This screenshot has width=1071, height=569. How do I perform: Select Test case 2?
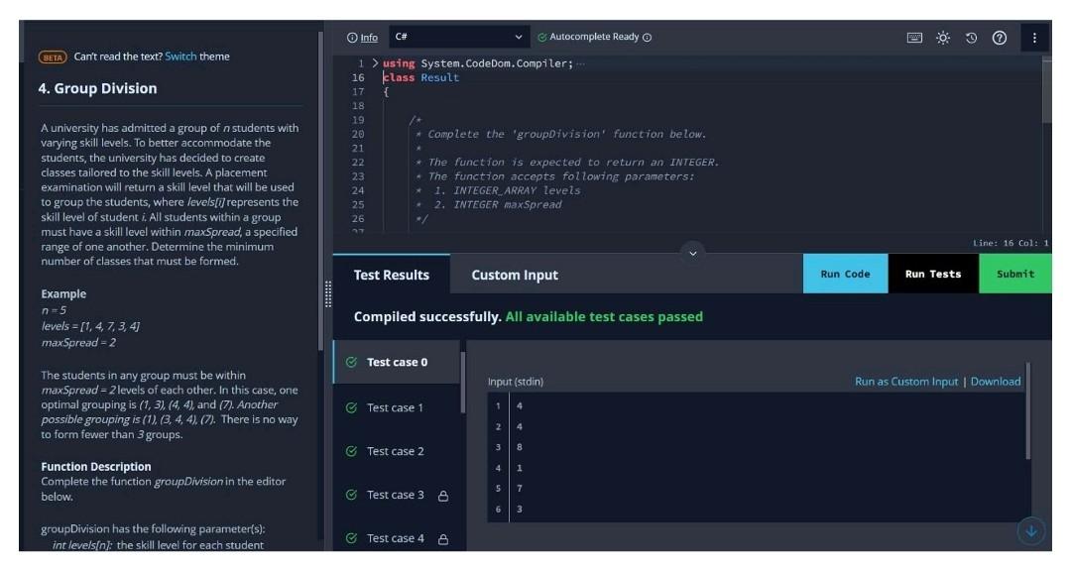(x=396, y=451)
